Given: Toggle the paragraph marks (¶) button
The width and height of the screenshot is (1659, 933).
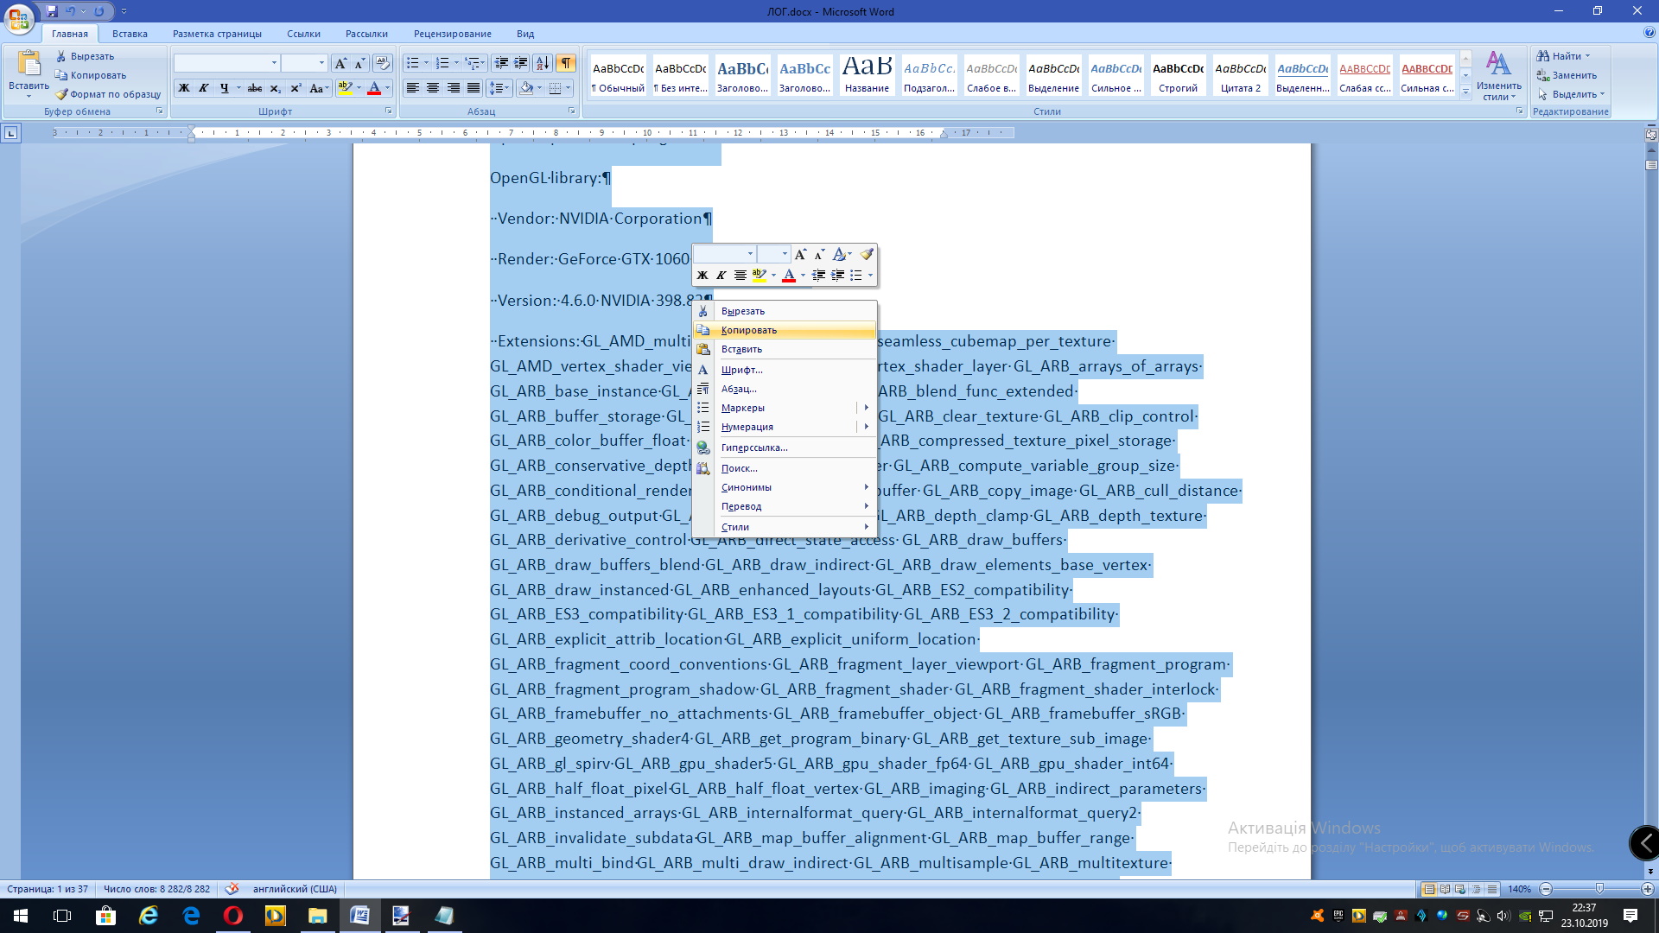Looking at the screenshot, I should click(565, 63).
